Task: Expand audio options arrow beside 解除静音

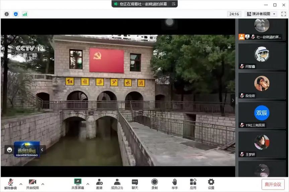Action: [21, 184]
